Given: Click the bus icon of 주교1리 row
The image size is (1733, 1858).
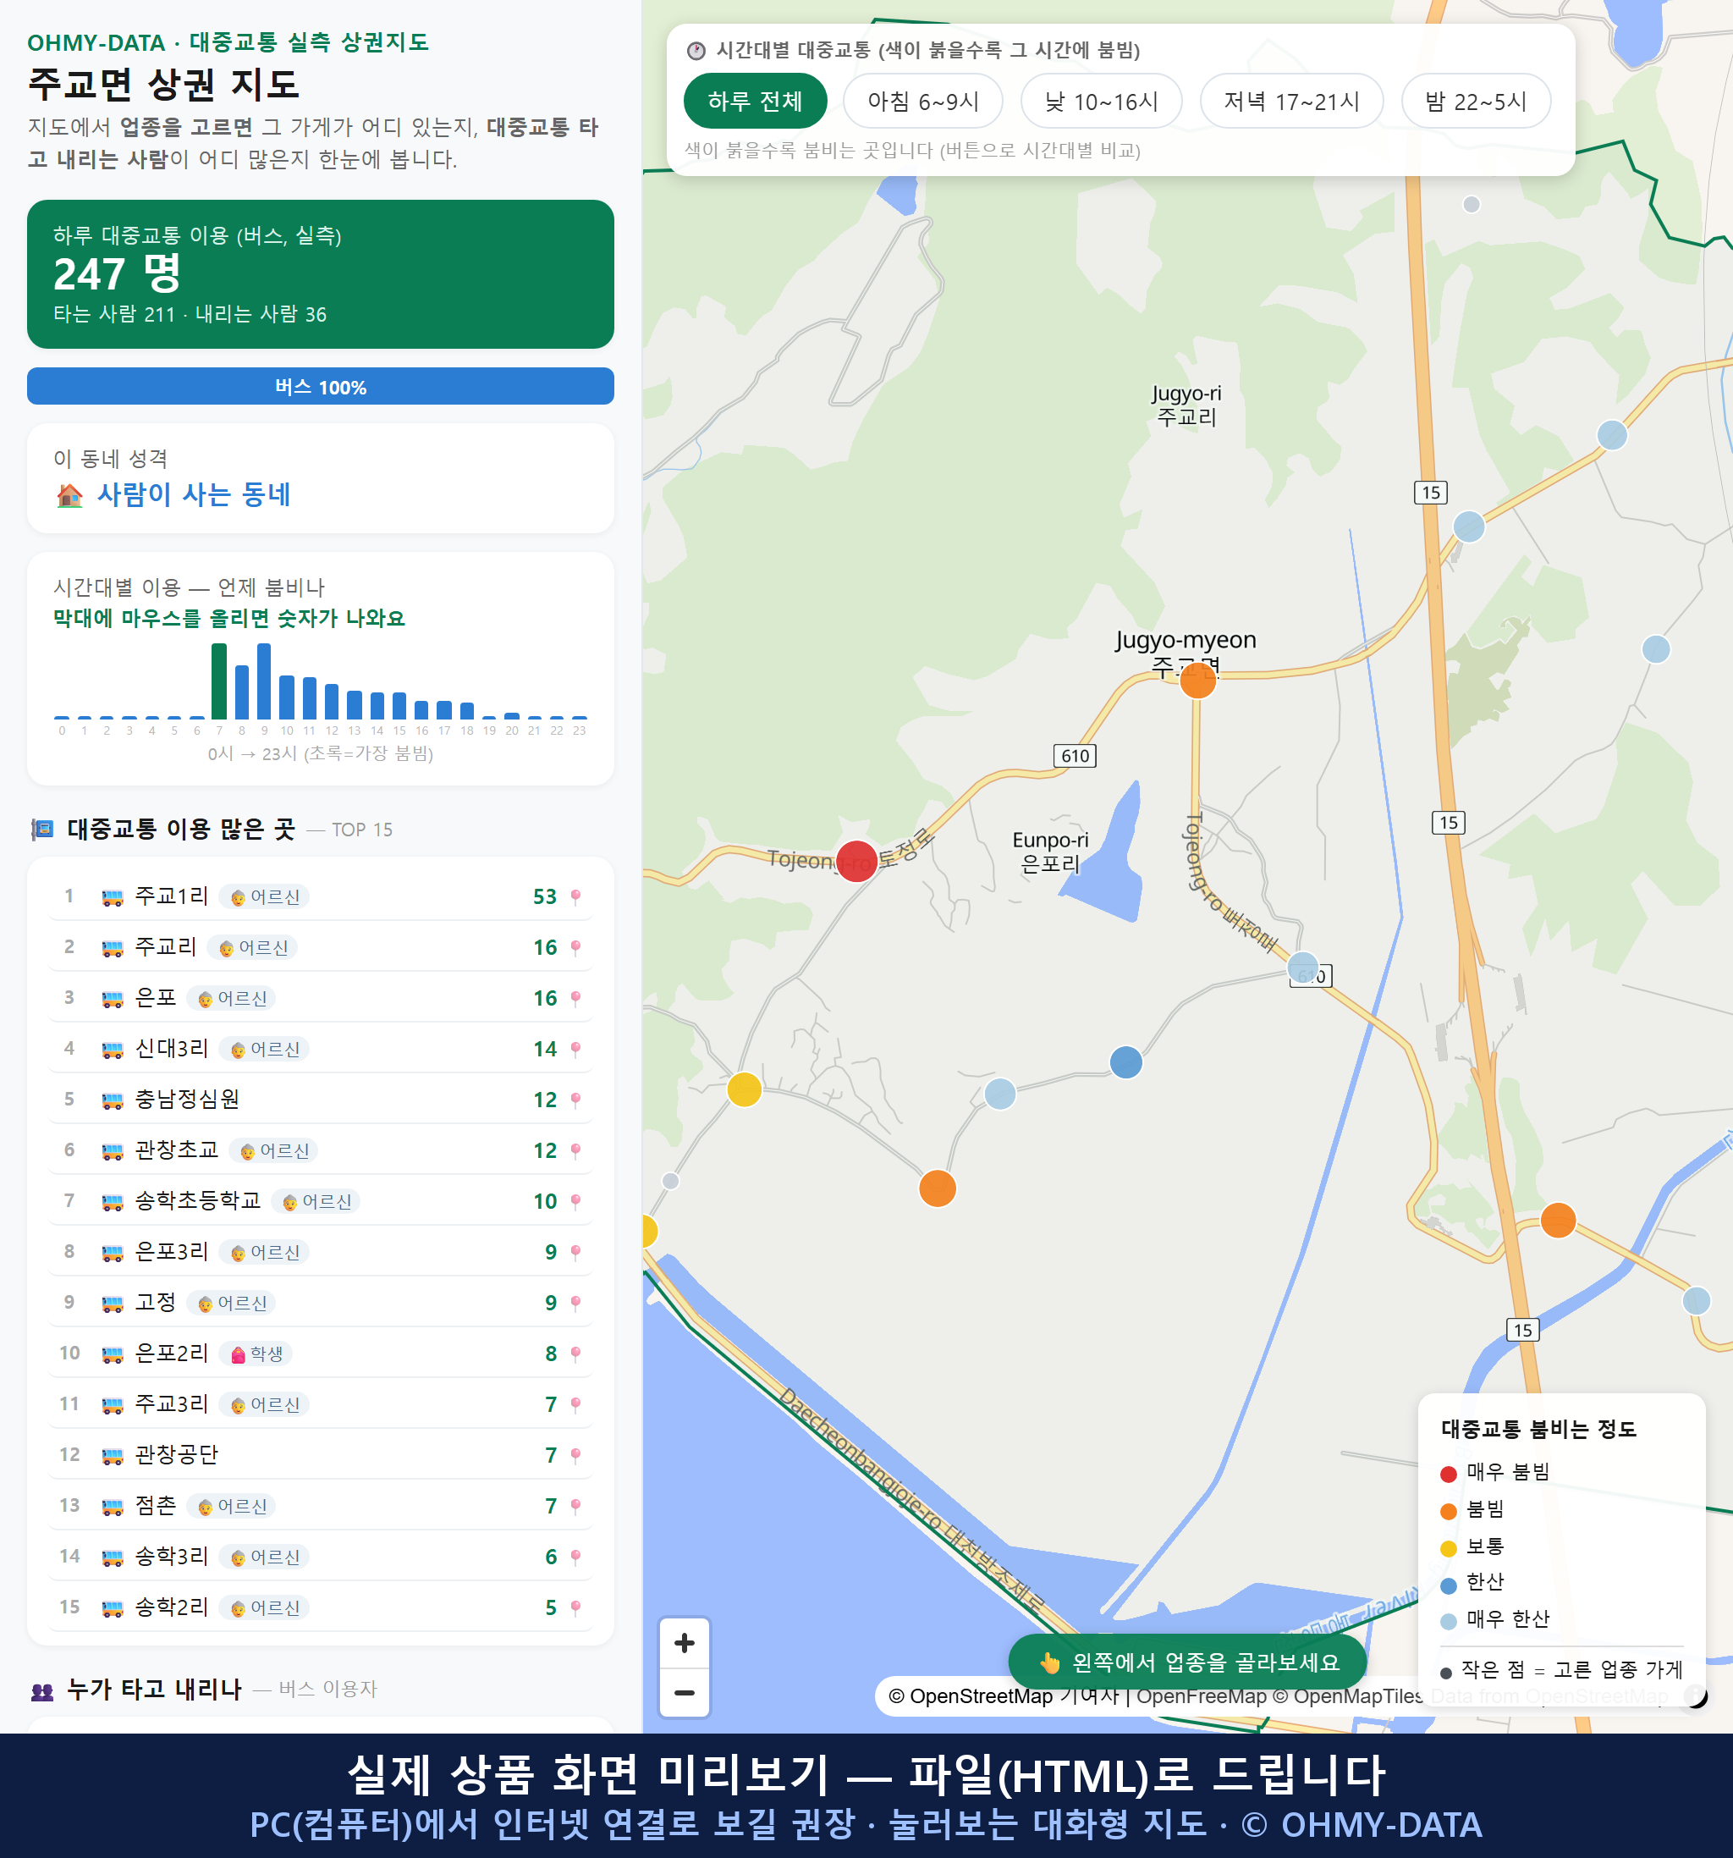Looking at the screenshot, I should 112,897.
